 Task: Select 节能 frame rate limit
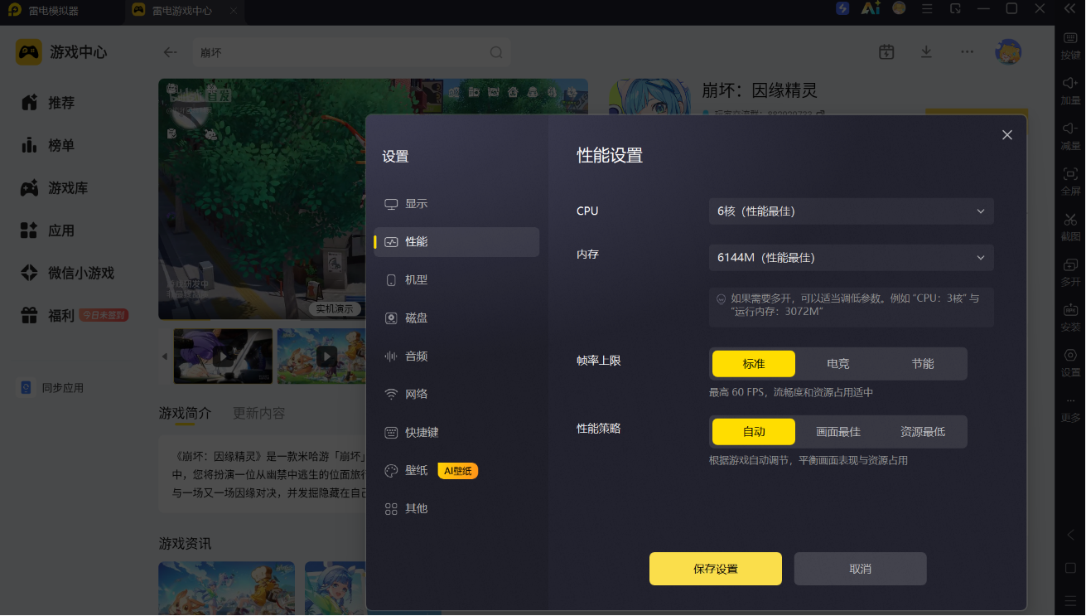click(923, 363)
